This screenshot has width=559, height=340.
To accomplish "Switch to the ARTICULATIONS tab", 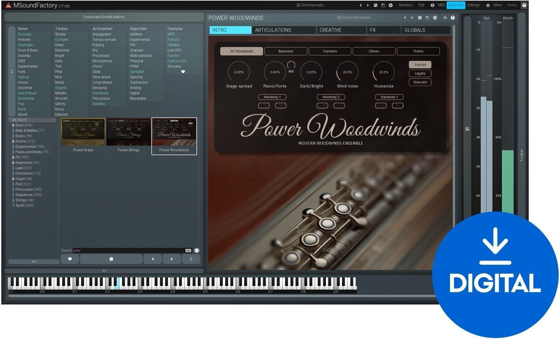I will coord(273,30).
